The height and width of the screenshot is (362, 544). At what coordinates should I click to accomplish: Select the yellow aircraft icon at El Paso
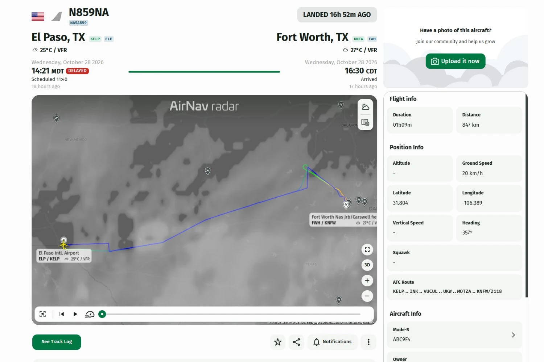[64, 245]
